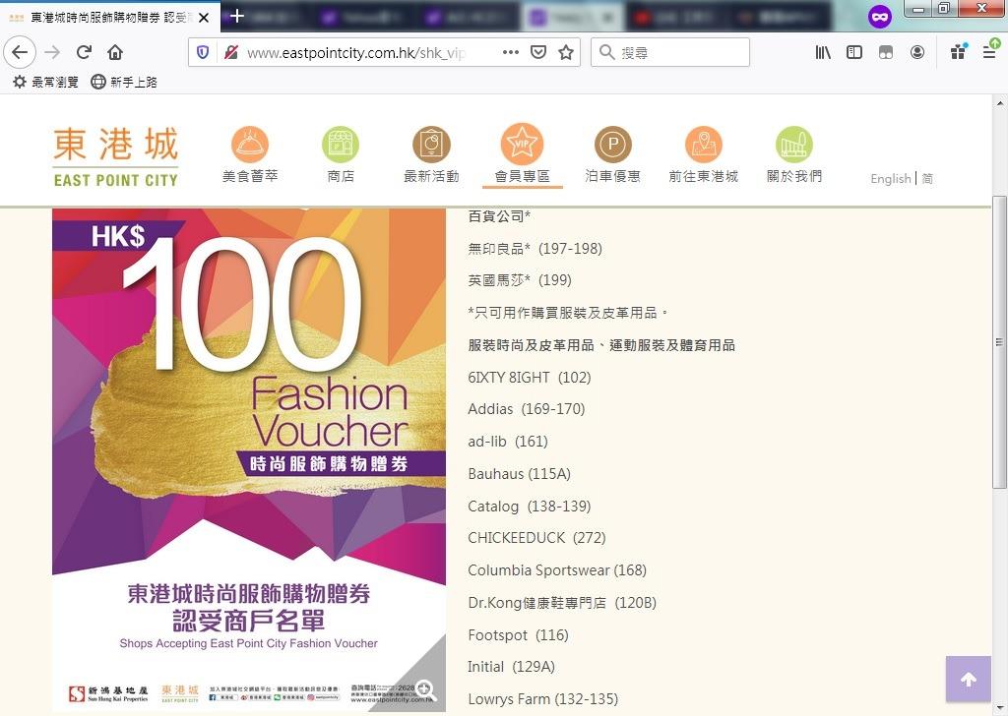The width and height of the screenshot is (1008, 716).
Task: Open the Library menu
Action: tap(823, 52)
